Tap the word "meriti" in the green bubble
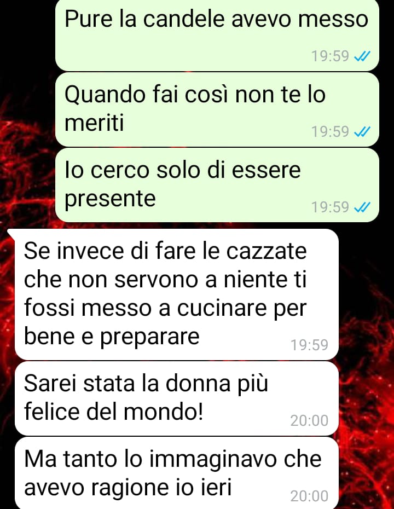The width and height of the screenshot is (394, 509). pyautogui.click(x=94, y=123)
